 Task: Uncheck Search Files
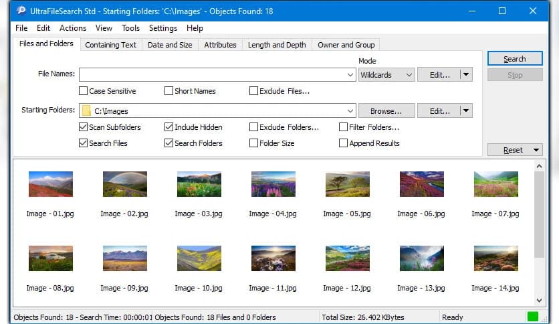(x=83, y=143)
